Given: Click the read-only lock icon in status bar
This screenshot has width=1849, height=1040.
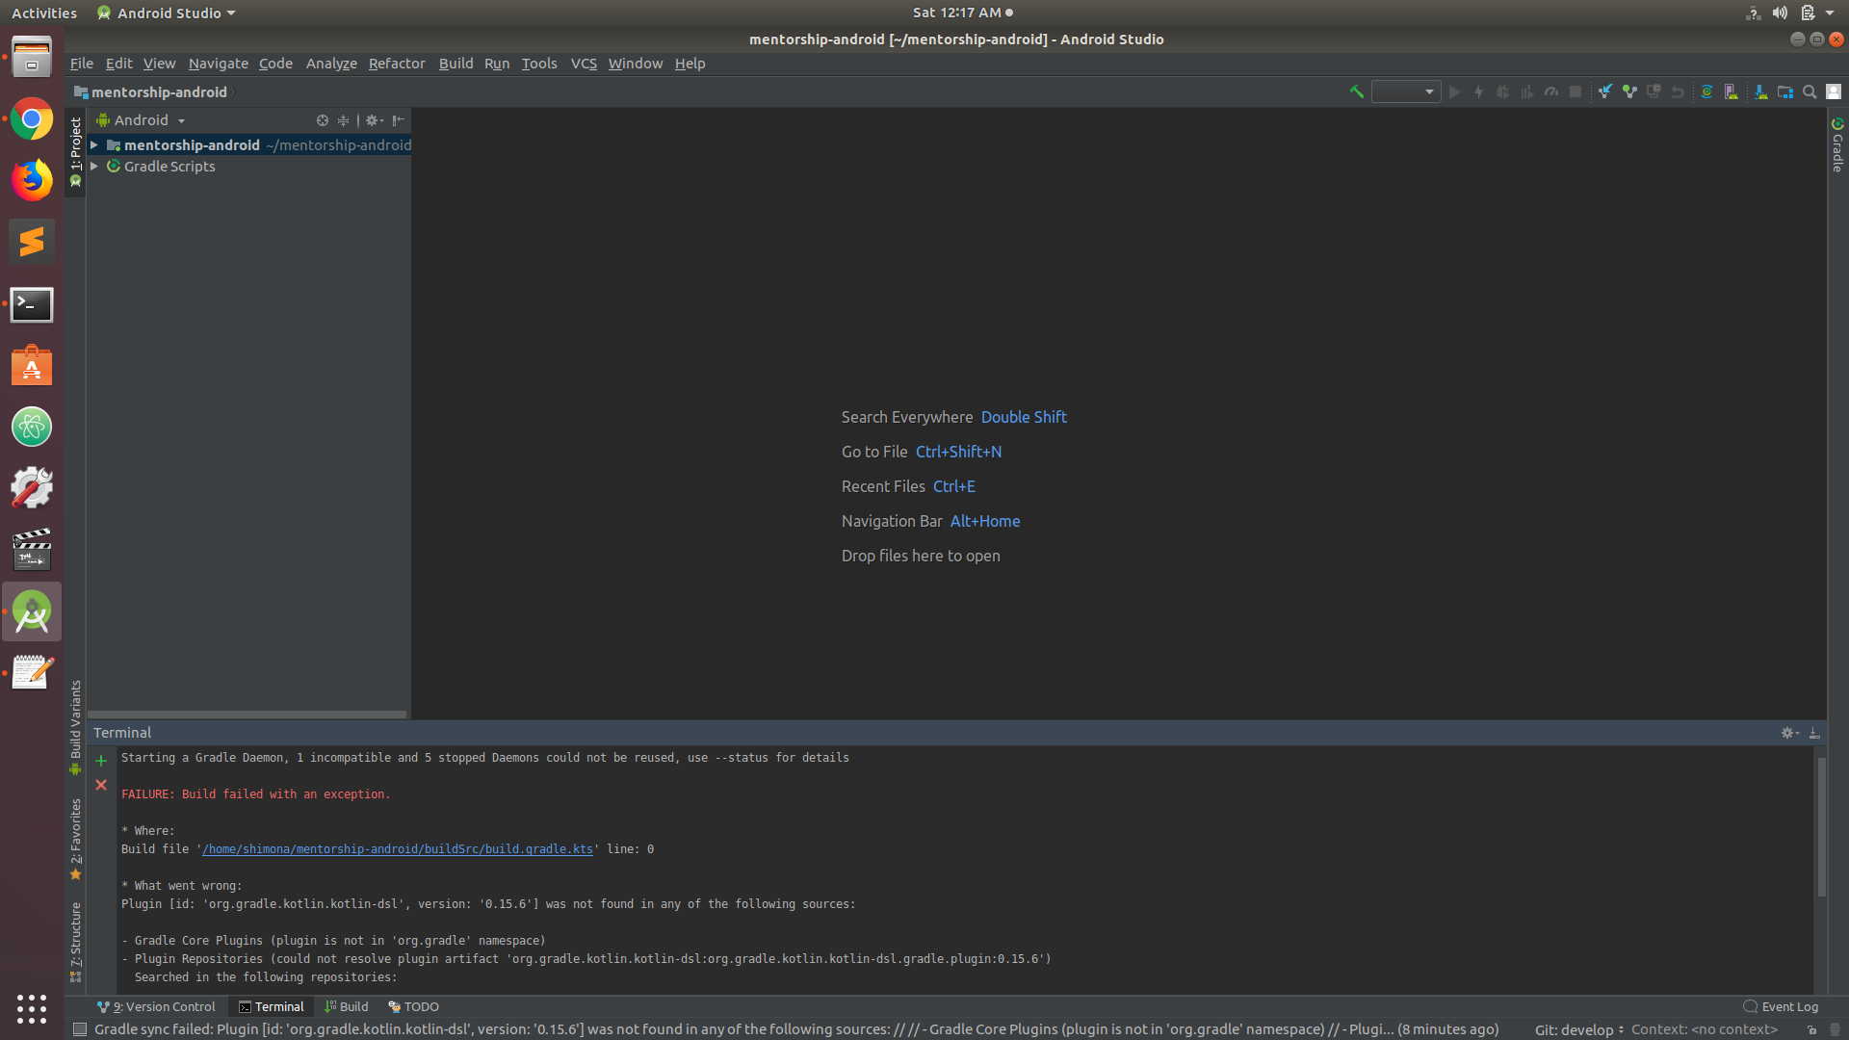Looking at the screenshot, I should tap(1811, 1029).
